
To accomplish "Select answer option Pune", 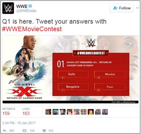I will coord(110,87).
